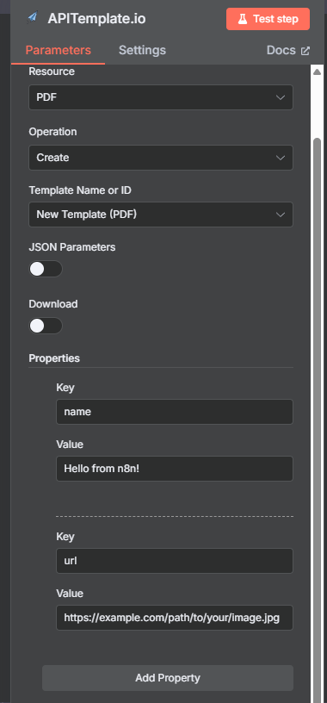Click the chevron arrow in the Resource field

[x=281, y=97]
